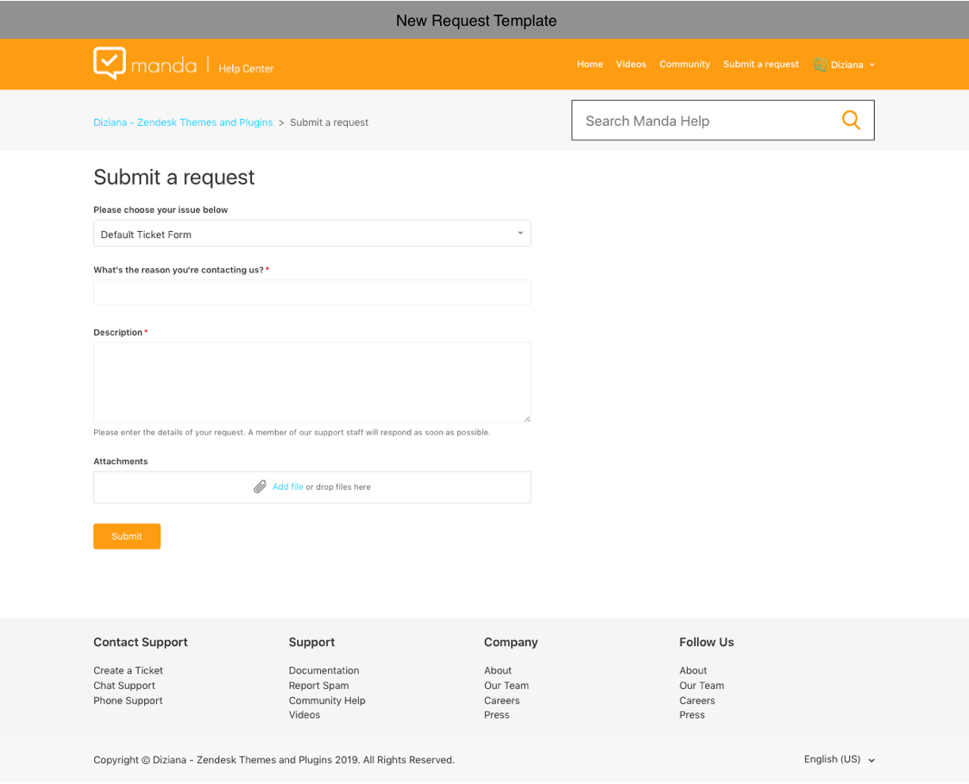Open the Videos navigation item

click(x=631, y=65)
